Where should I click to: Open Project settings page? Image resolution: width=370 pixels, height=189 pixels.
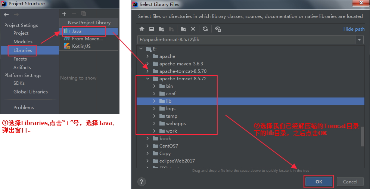[21, 33]
